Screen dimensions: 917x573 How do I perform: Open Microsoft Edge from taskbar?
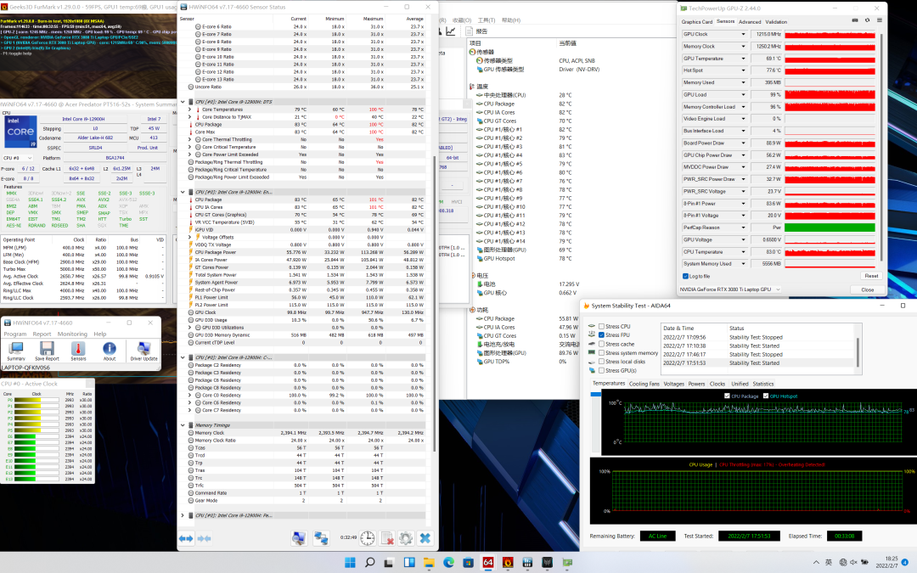pos(448,563)
